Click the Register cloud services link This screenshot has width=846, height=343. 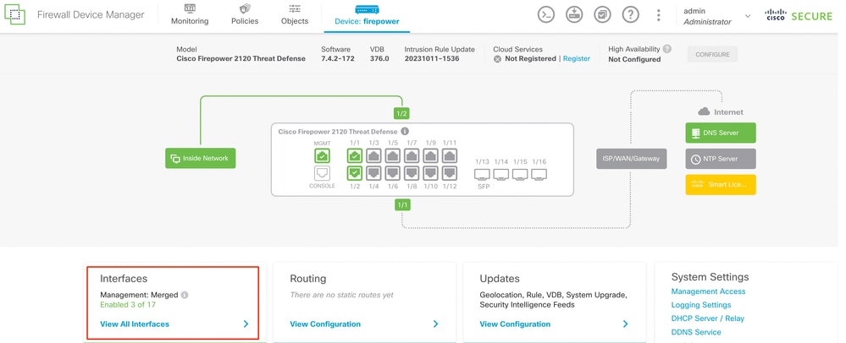coord(576,58)
